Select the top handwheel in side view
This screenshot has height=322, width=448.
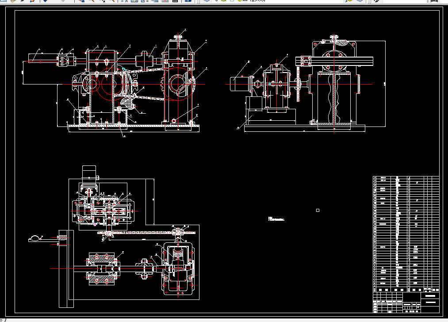point(334,37)
